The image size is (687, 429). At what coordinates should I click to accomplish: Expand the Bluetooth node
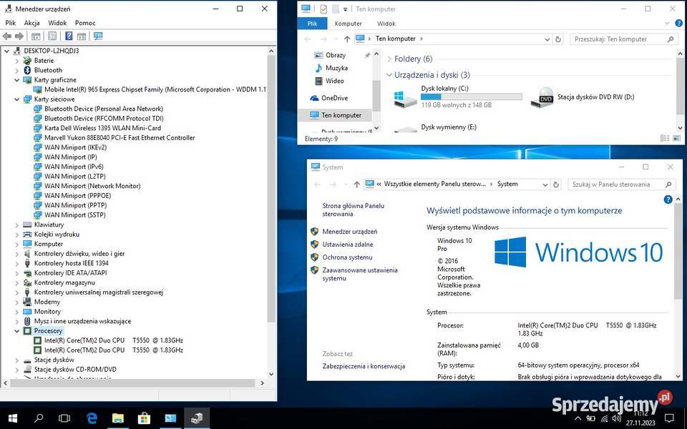[x=16, y=71]
